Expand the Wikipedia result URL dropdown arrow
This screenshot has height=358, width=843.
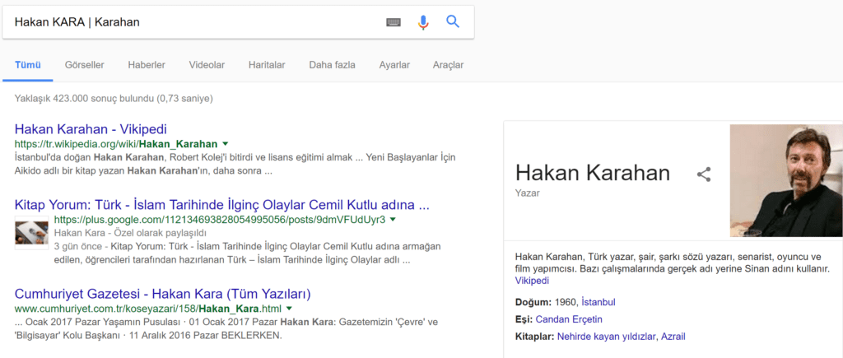(226, 143)
